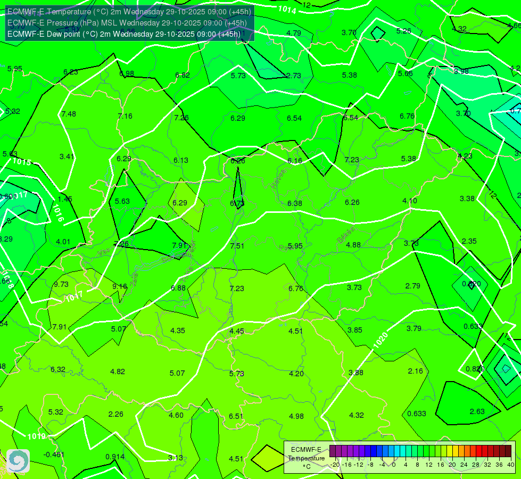Click the dew point value 3.88

356,373
